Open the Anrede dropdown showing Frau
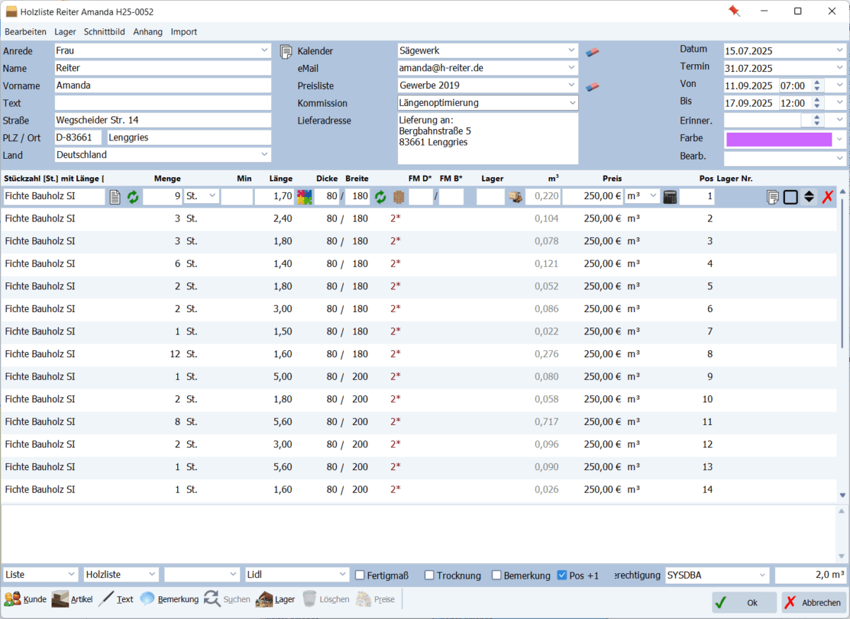This screenshot has width=850, height=619. coord(265,51)
